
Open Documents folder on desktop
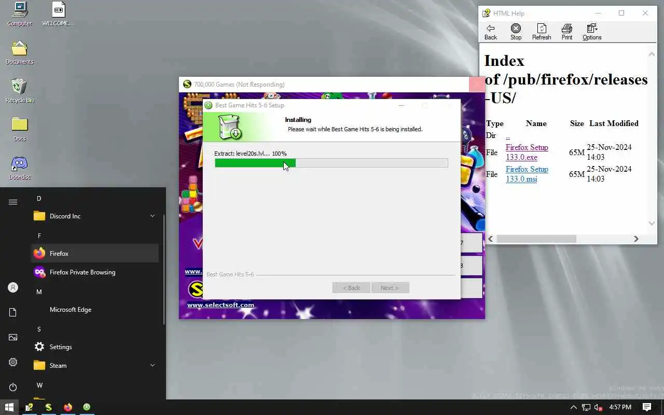[20, 52]
